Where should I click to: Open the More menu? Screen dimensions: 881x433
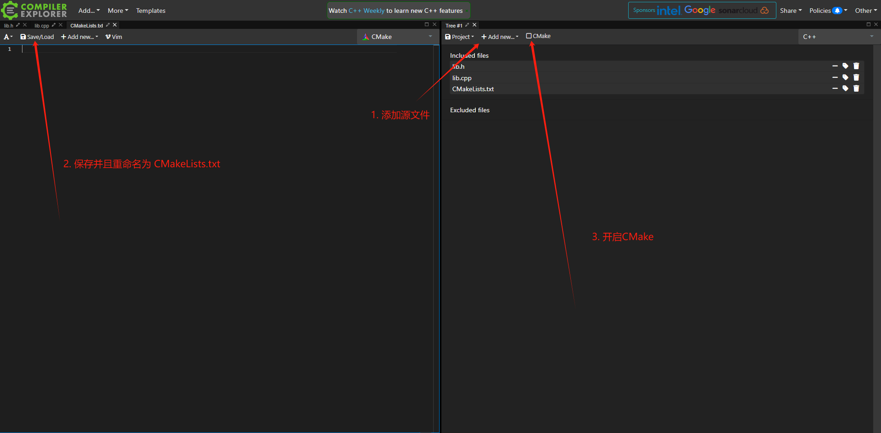117,11
